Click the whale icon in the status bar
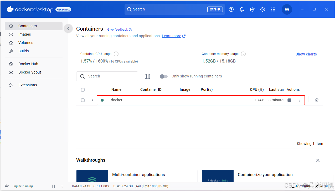Image resolution: width=335 pixels, height=191 pixels. point(7,186)
